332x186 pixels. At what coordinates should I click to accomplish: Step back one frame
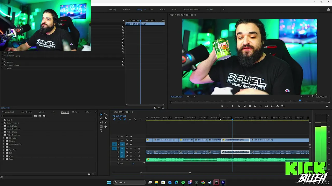[244, 106]
